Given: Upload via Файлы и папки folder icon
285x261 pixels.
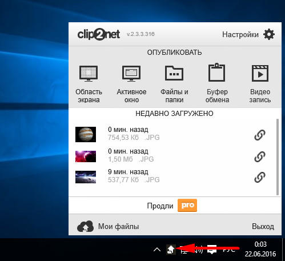Looking at the screenshot, I should [174, 73].
